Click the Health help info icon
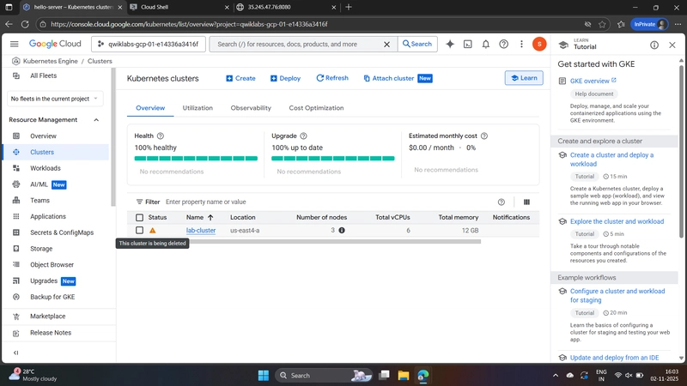The width and height of the screenshot is (687, 386). (161, 136)
